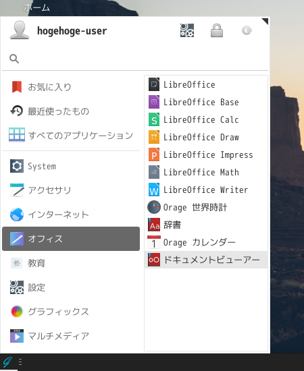
Task: Start LibreOffice Draw
Action: [x=206, y=137]
